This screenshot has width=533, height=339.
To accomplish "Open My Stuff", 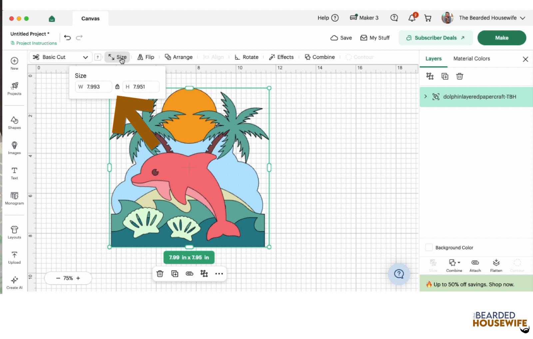I will pos(375,38).
